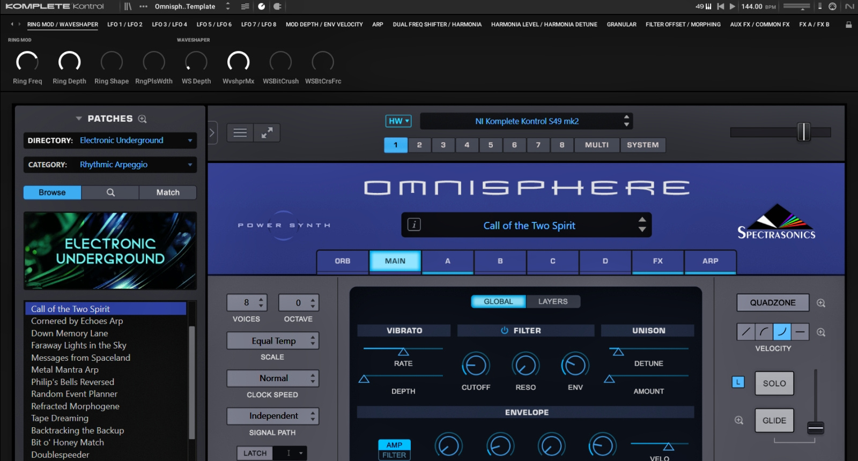Select the MULTI button
This screenshot has width=858, height=461.
[597, 145]
